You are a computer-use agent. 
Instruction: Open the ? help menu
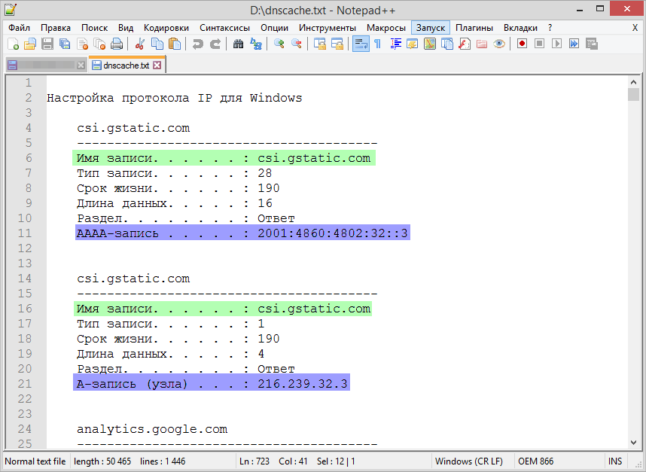click(550, 28)
